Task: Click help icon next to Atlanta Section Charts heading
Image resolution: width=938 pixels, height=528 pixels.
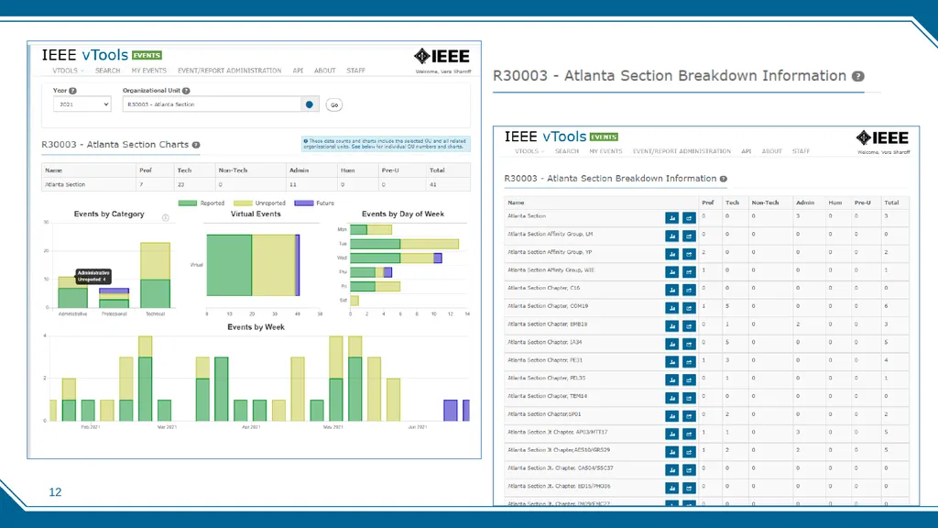Action: [x=196, y=145]
